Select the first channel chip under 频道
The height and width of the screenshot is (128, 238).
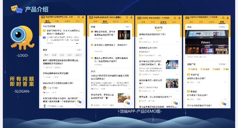tap(46, 55)
